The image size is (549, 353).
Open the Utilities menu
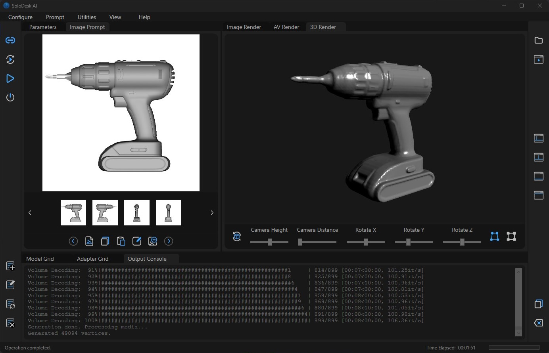point(87,17)
